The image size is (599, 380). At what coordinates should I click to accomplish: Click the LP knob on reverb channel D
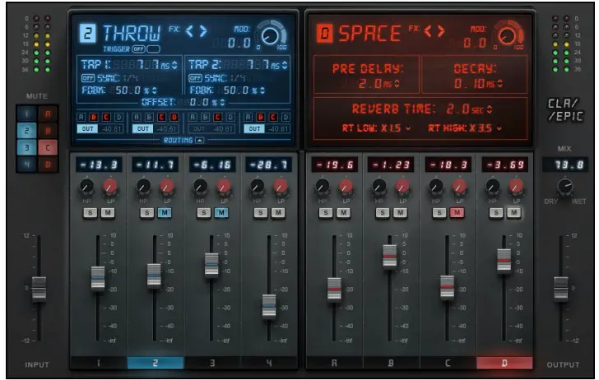(x=516, y=187)
